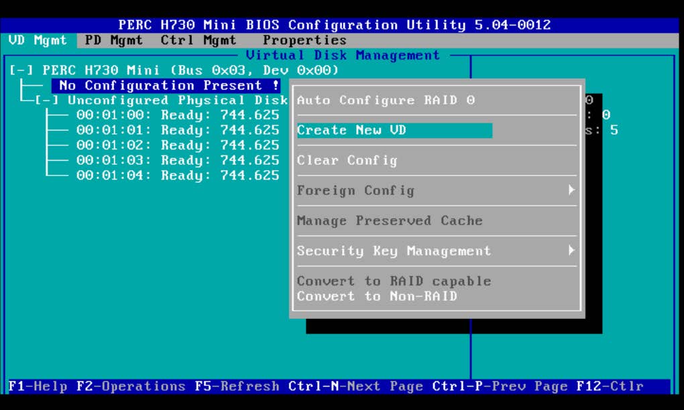This screenshot has width=684, height=410.
Task: Select physical disk 00:01:02
Action: pos(178,145)
